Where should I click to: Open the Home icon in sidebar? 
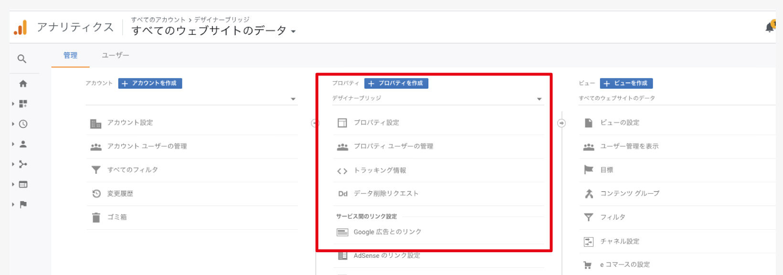[x=23, y=84]
